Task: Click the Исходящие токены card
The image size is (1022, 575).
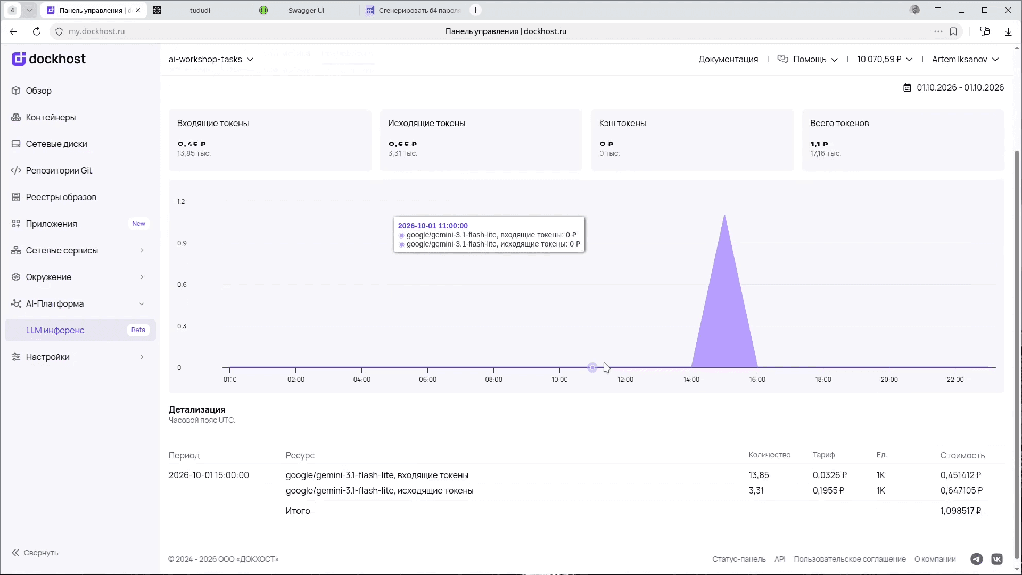Action: click(481, 141)
